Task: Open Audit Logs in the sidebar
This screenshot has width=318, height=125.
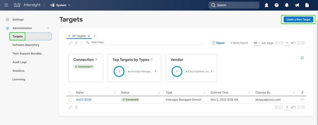Action: tap(19, 62)
